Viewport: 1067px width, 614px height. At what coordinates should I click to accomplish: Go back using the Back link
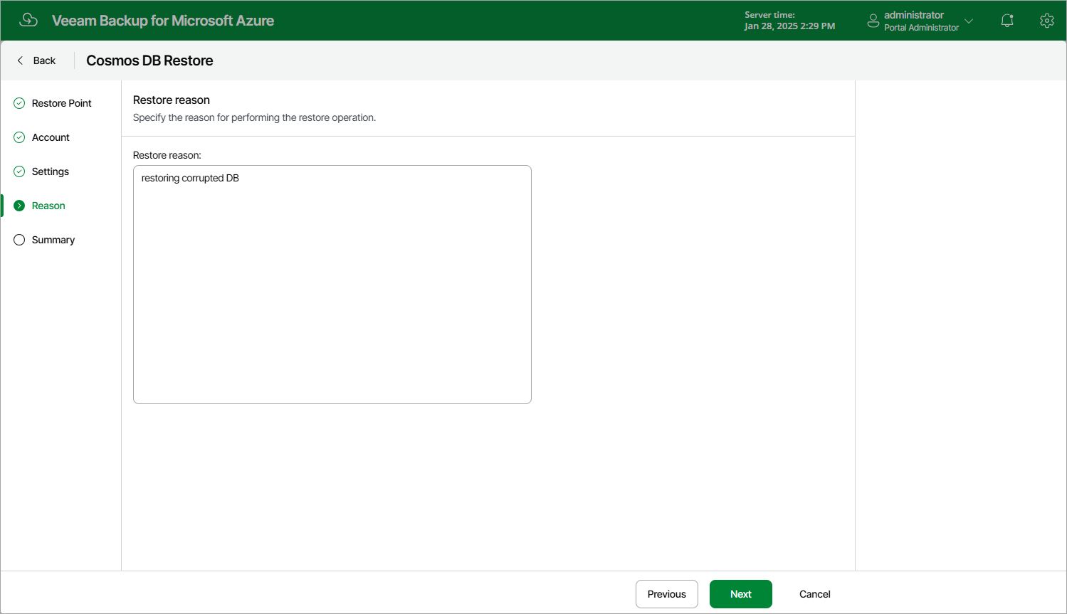point(44,60)
